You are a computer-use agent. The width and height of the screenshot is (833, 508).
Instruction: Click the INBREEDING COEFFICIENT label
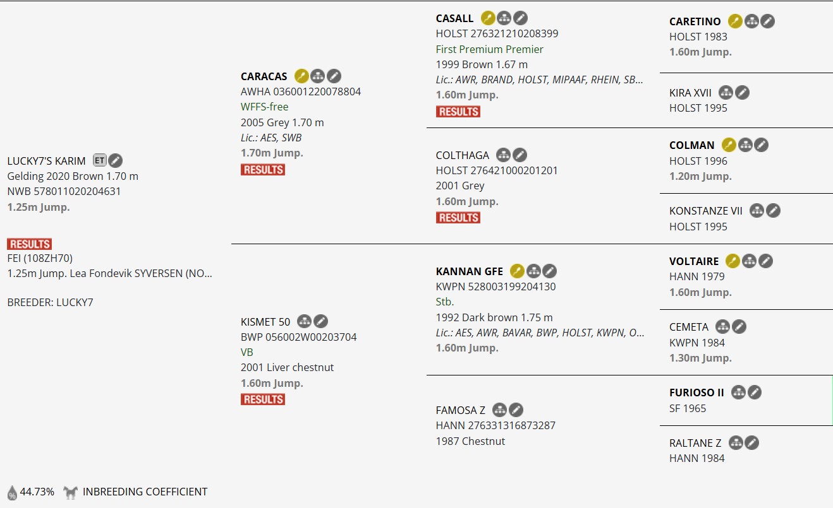[x=145, y=492]
